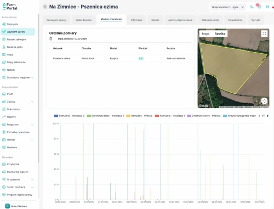
Task: Expand Doradztwo węglowe submenu
Action: [x=32, y=78]
